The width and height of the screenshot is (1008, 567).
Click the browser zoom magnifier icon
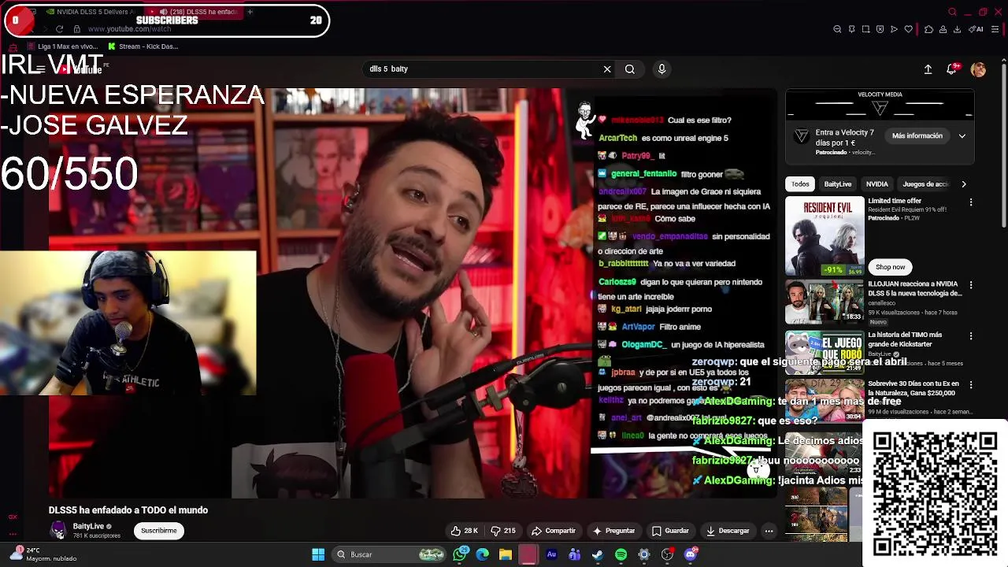point(837,29)
